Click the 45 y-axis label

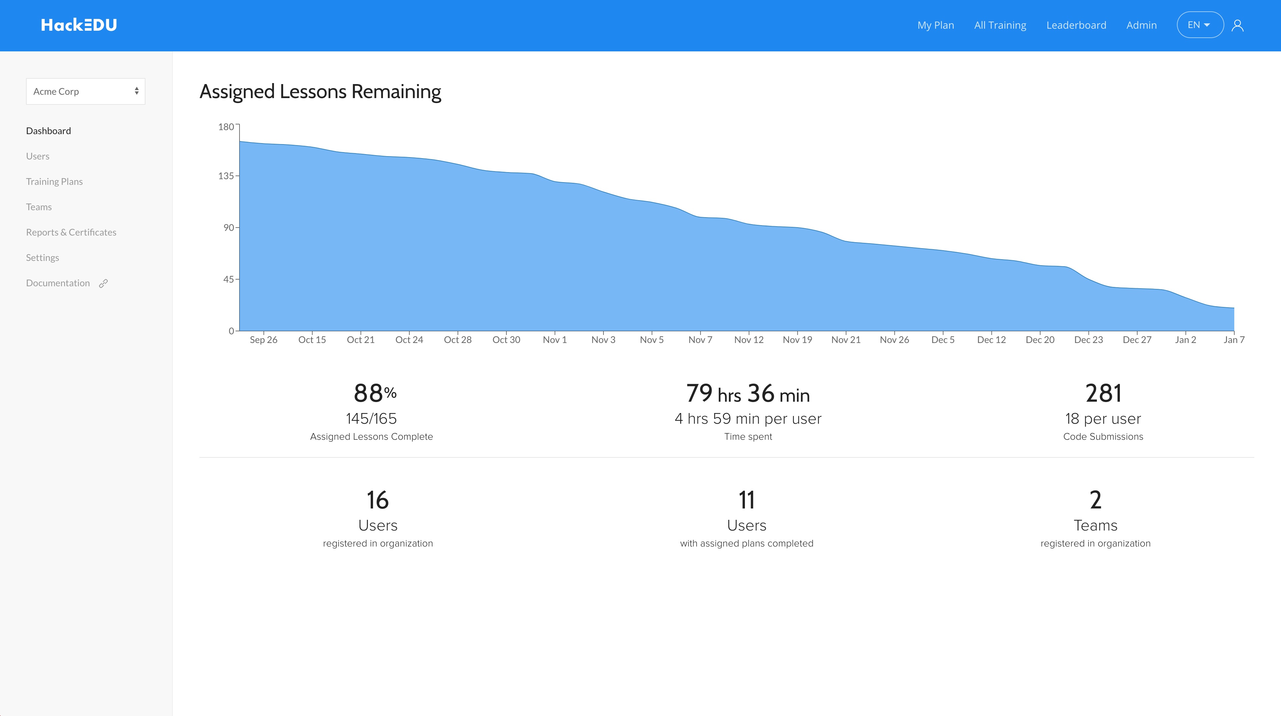(x=228, y=280)
